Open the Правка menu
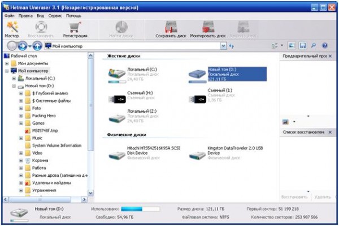Image resolution: width=339 pixels, height=226 pixels. click(25, 16)
